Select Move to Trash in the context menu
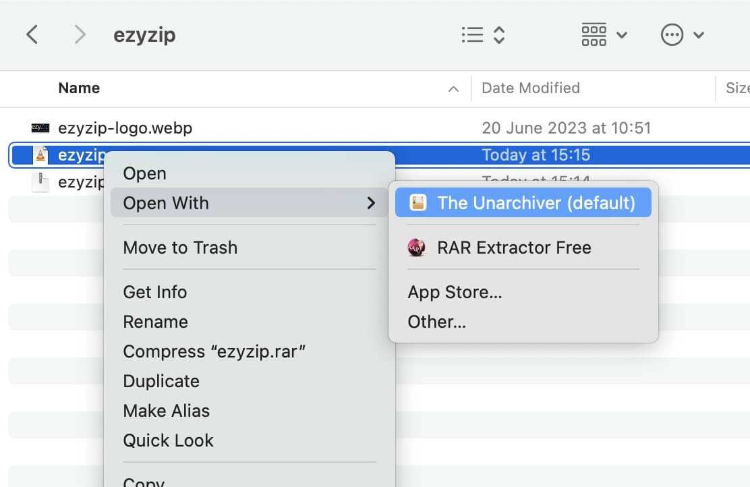This screenshot has width=750, height=487. pos(180,248)
